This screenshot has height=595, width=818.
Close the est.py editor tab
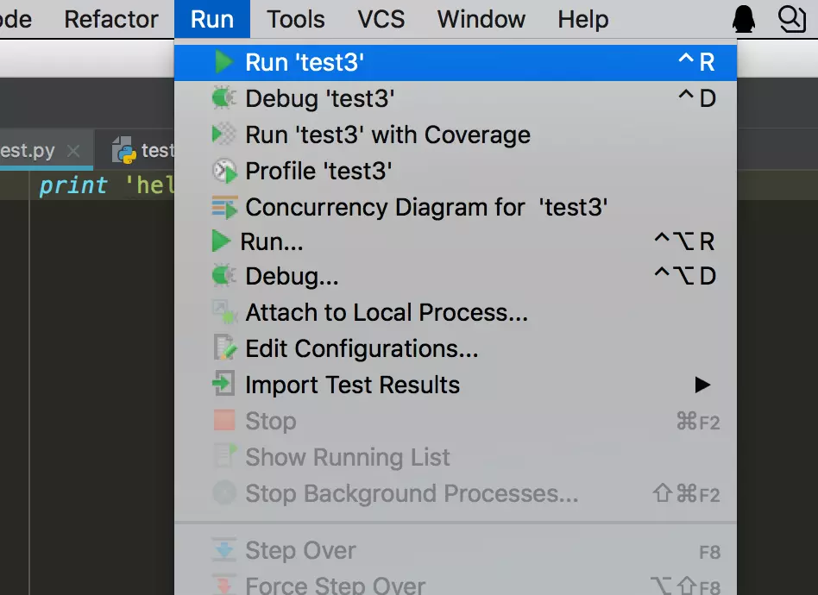(x=74, y=151)
